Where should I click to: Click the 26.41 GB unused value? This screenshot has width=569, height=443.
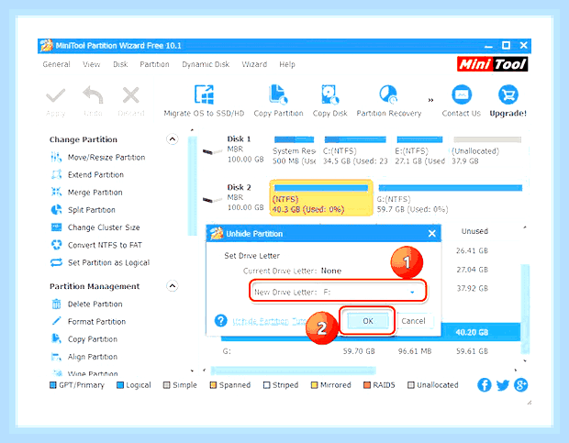pyautogui.click(x=472, y=251)
